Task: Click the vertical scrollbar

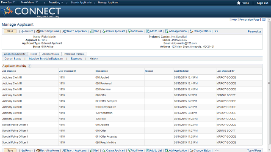Action: pos(269,83)
